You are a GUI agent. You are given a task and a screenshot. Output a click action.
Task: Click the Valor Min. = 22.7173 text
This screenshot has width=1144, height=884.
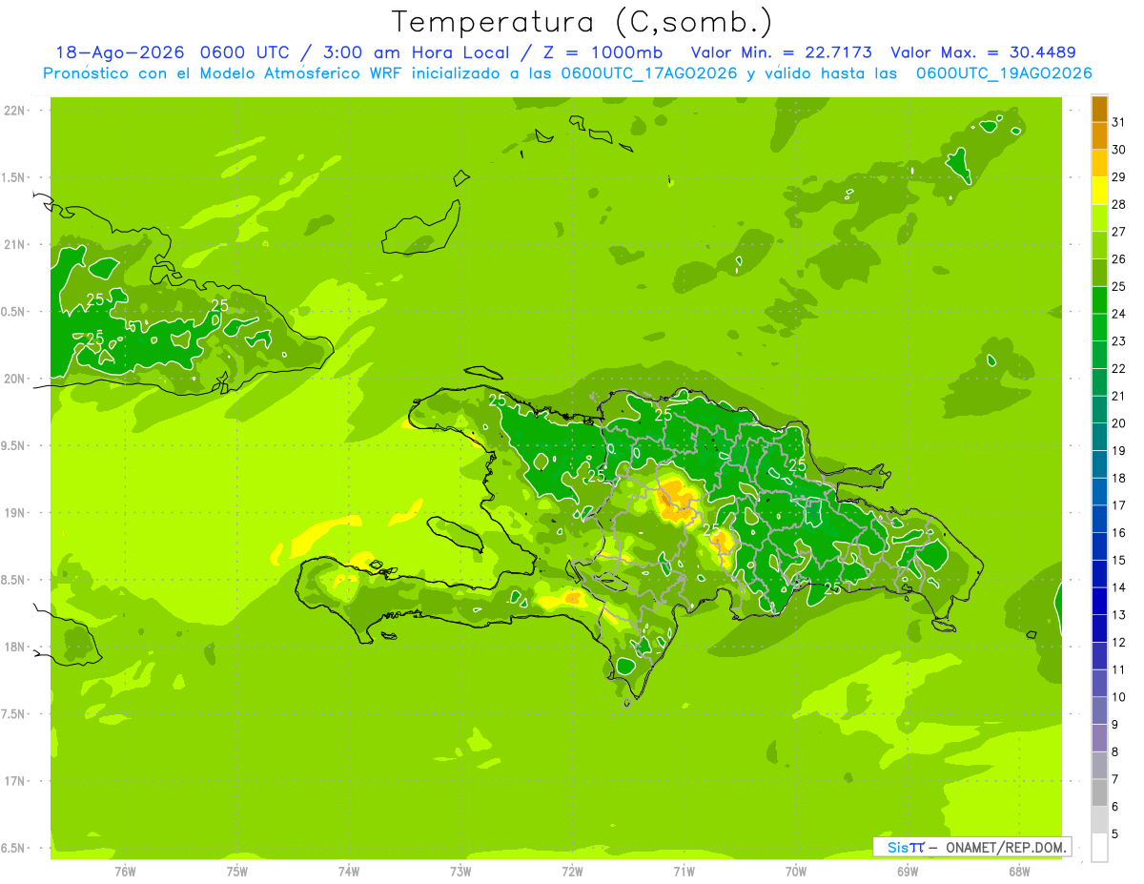781,52
